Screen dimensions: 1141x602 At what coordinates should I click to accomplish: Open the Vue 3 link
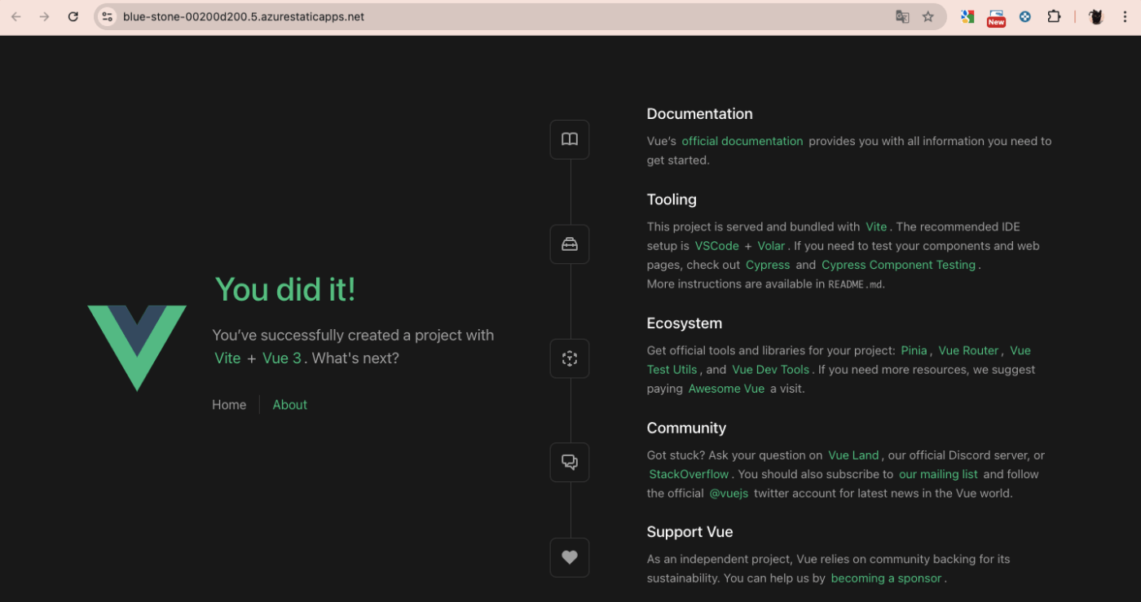tap(282, 358)
